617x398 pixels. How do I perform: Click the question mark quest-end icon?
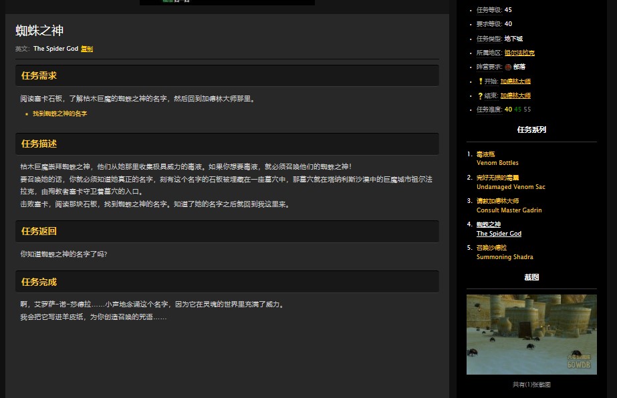coord(480,95)
